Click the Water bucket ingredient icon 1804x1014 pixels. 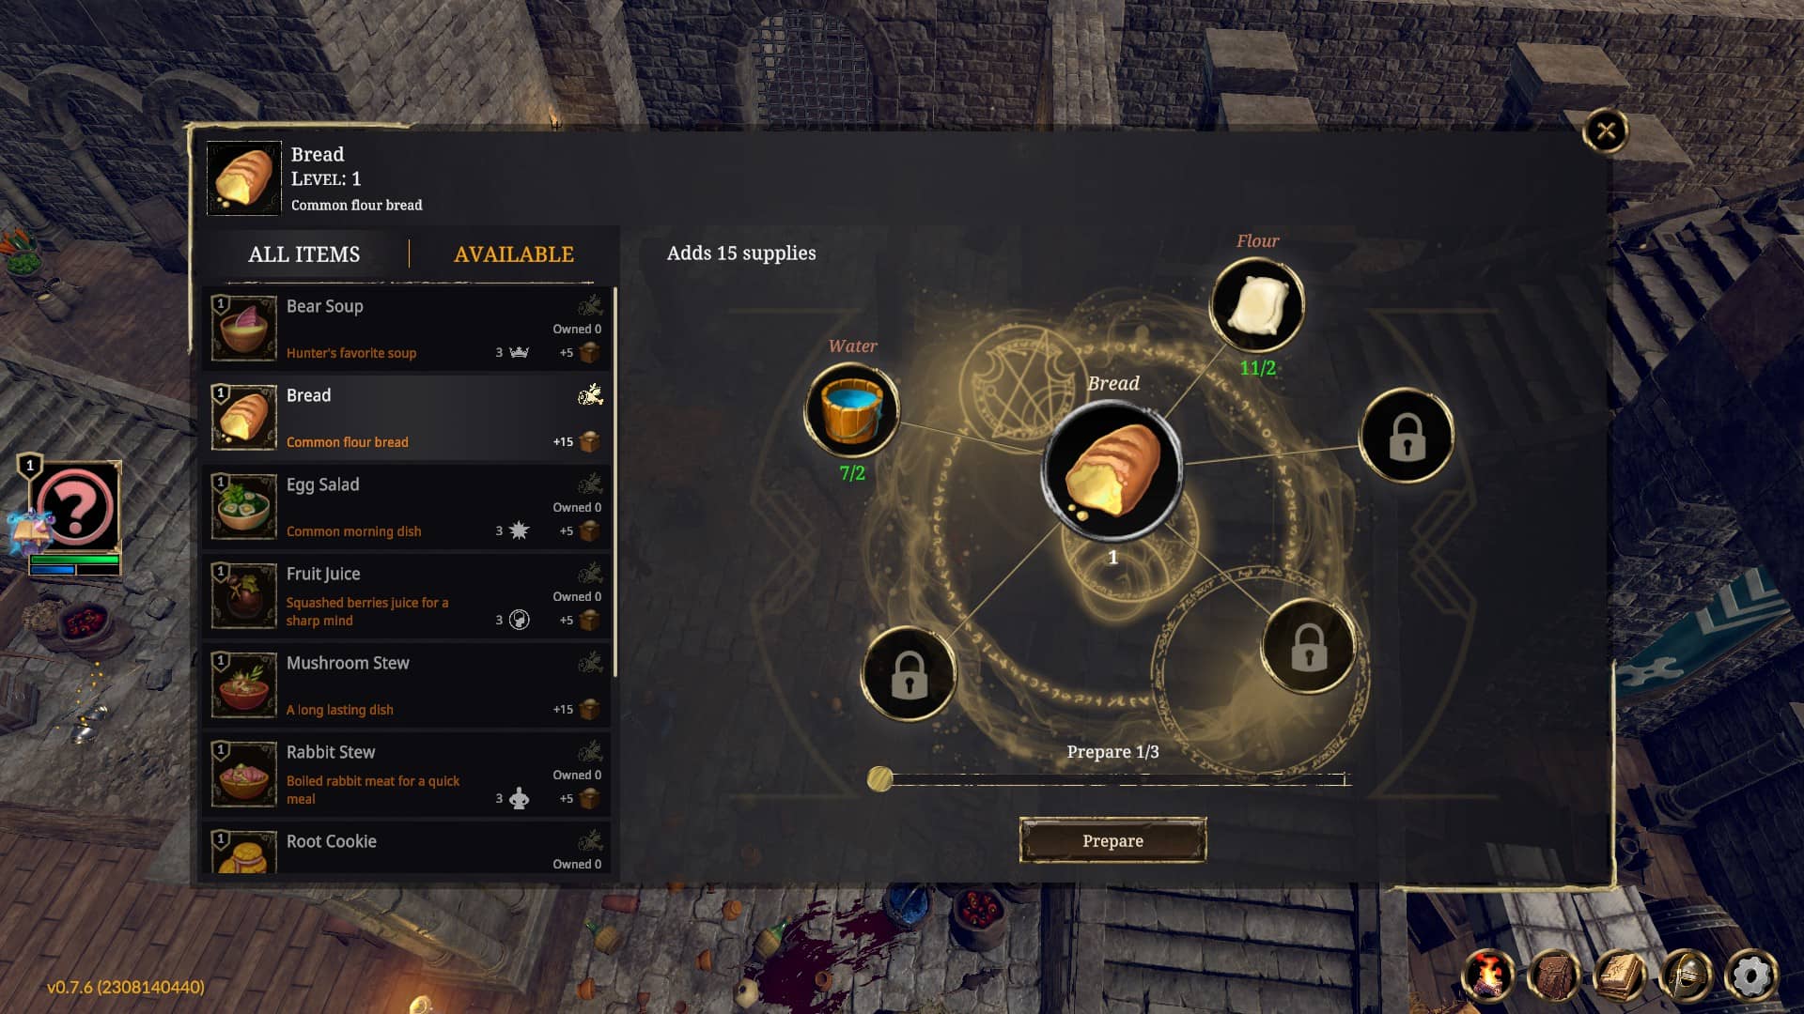click(x=852, y=410)
